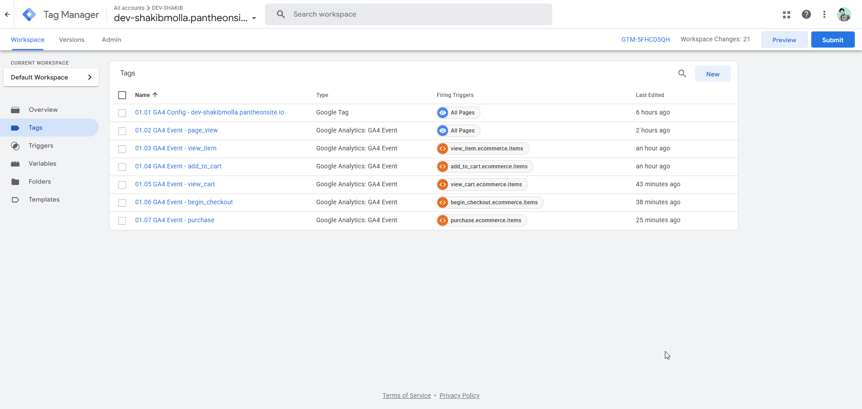The width and height of the screenshot is (862, 409).
Task: Click the view_cart.ecommerce.items trigger icon
Action: click(443, 185)
